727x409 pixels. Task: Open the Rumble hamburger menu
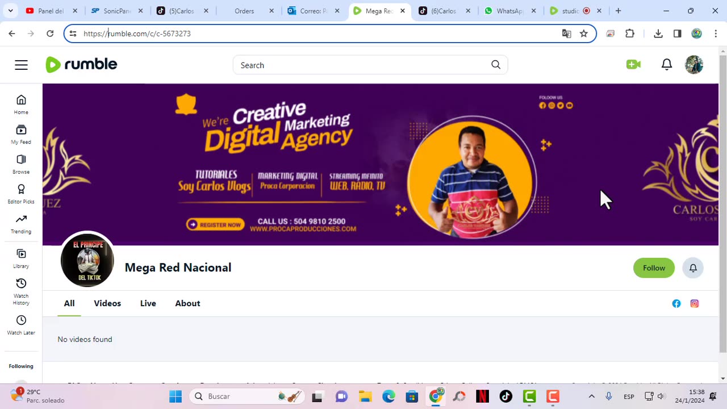[x=21, y=65]
